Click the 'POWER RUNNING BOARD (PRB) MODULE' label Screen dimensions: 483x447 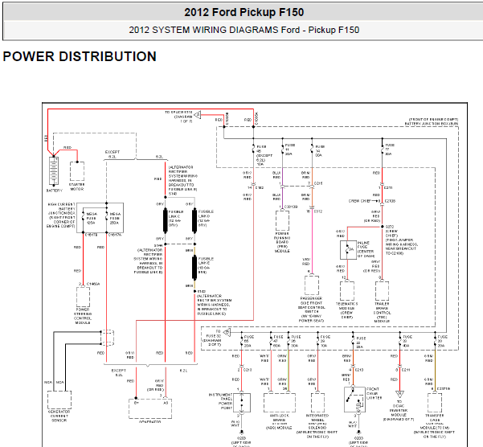282,243
